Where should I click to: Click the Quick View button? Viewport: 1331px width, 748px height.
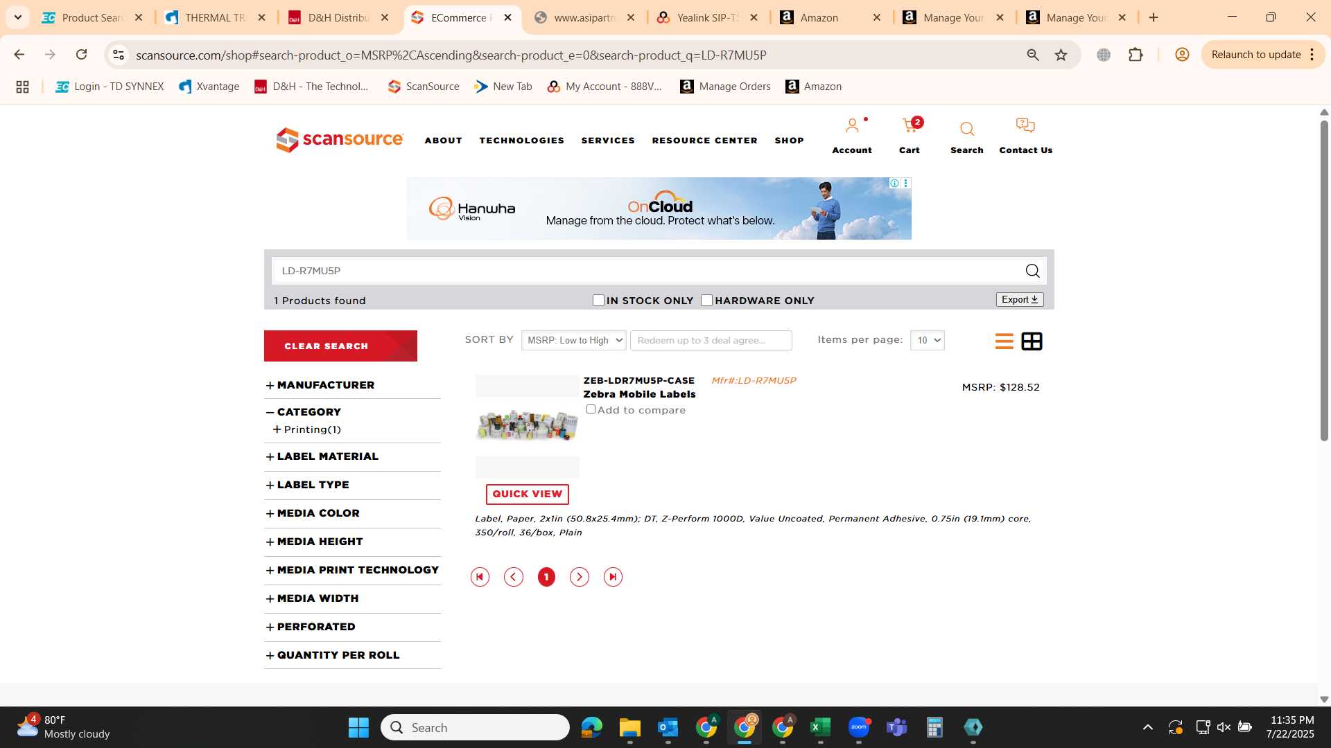click(527, 494)
